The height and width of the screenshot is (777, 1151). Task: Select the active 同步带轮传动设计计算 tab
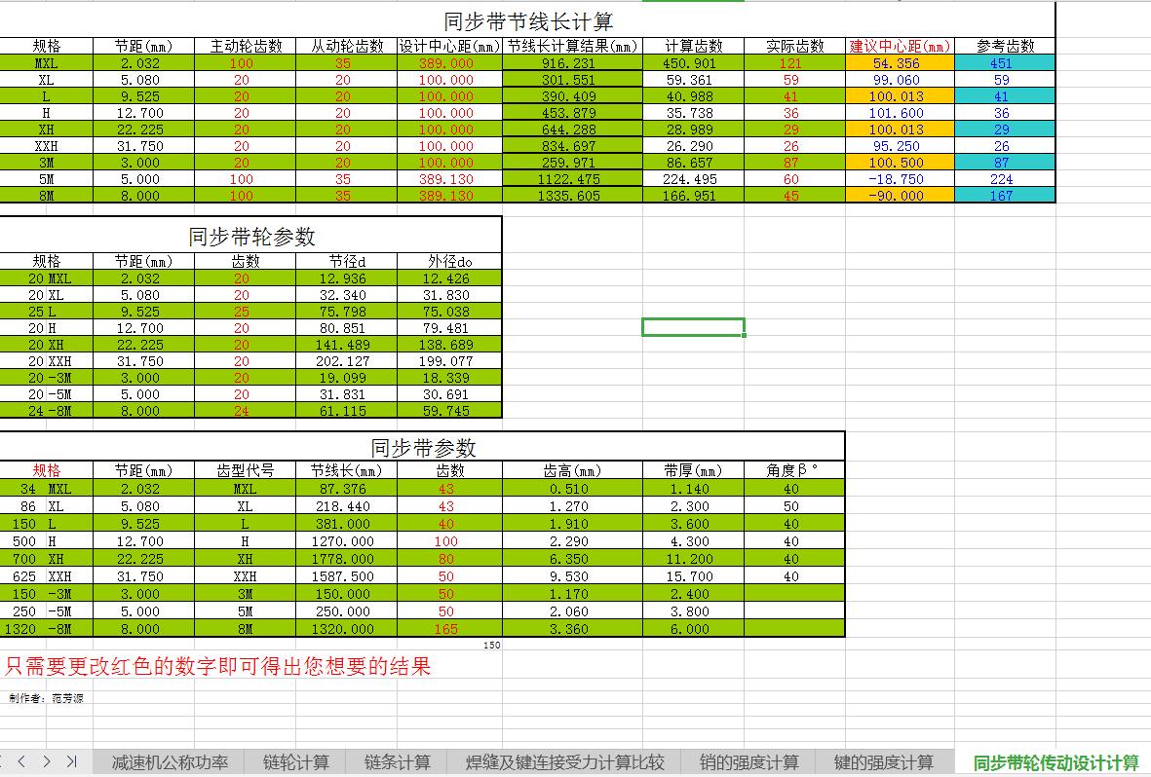[x=1055, y=762]
